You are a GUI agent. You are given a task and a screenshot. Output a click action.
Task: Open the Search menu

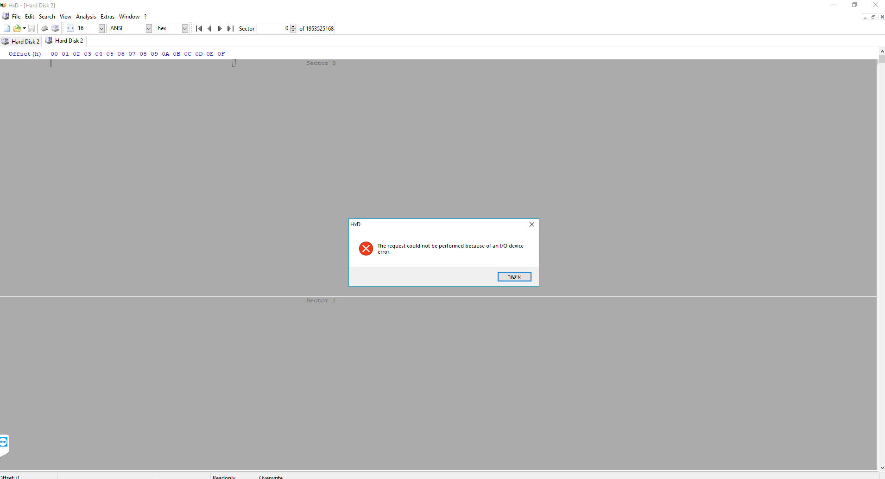[x=47, y=17]
